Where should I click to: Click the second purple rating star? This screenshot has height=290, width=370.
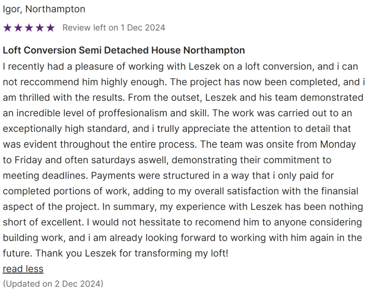(x=18, y=28)
